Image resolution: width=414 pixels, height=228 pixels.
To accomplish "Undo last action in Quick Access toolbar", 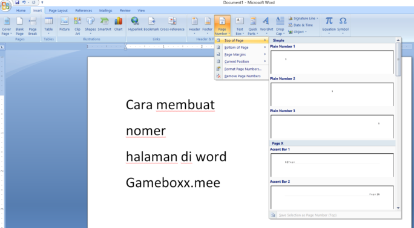I will tap(24, 2).
